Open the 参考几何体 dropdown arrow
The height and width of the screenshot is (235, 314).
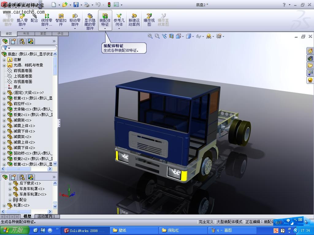point(119,29)
